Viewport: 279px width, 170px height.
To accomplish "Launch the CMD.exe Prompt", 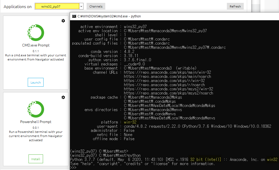I will (x=36, y=82).
